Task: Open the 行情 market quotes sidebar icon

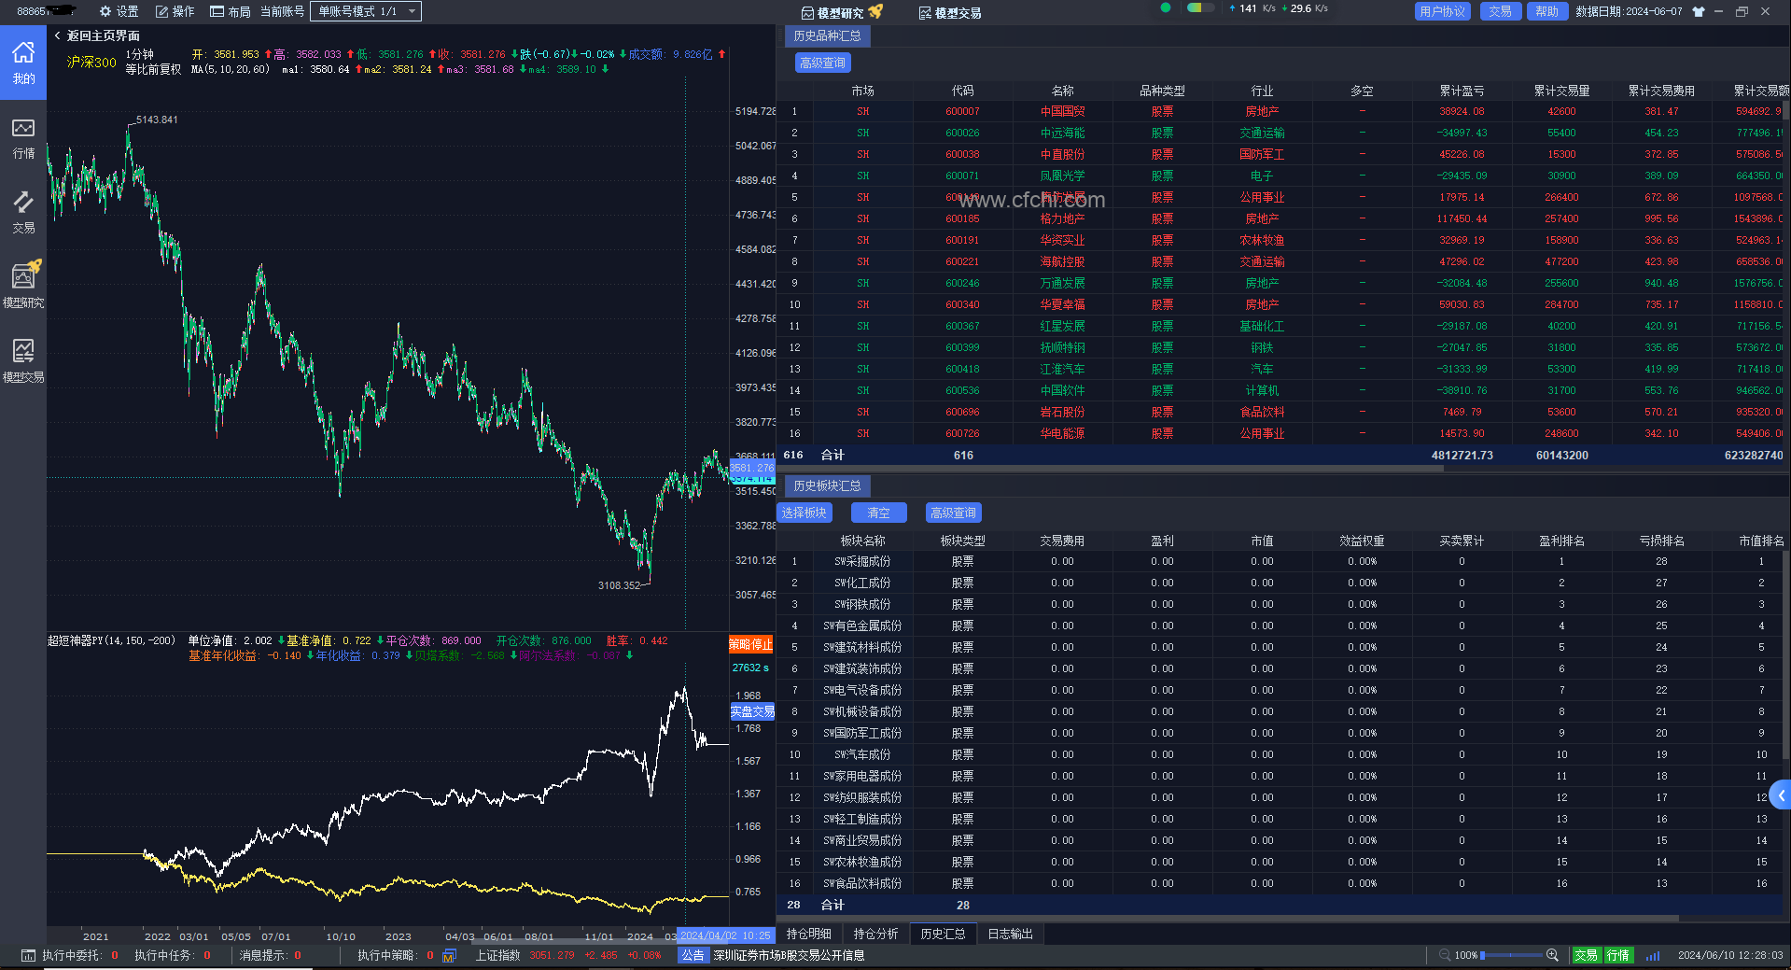Action: (x=23, y=137)
